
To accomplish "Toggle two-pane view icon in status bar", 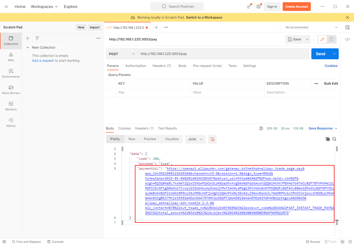I will tap(343, 242).
